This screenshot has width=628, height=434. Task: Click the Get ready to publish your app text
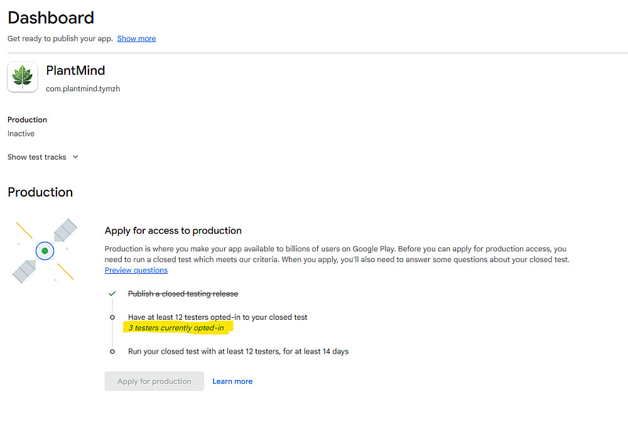60,38
